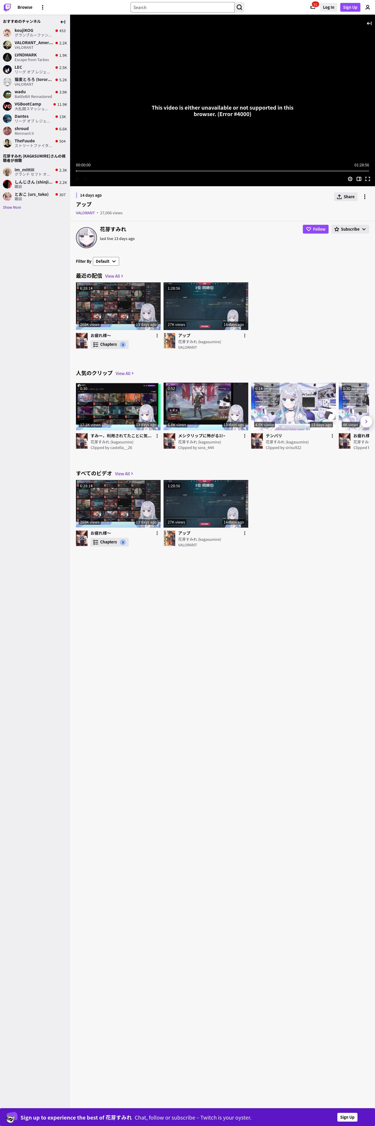Toggle theatre mode in the player
The height and width of the screenshot is (1126, 375).
coord(359,179)
